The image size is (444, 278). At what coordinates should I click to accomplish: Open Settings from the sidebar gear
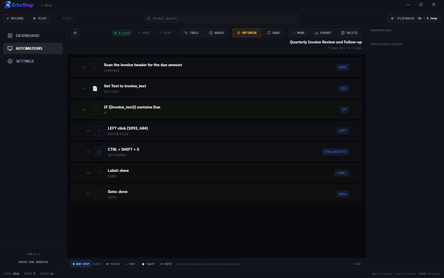(x=10, y=61)
